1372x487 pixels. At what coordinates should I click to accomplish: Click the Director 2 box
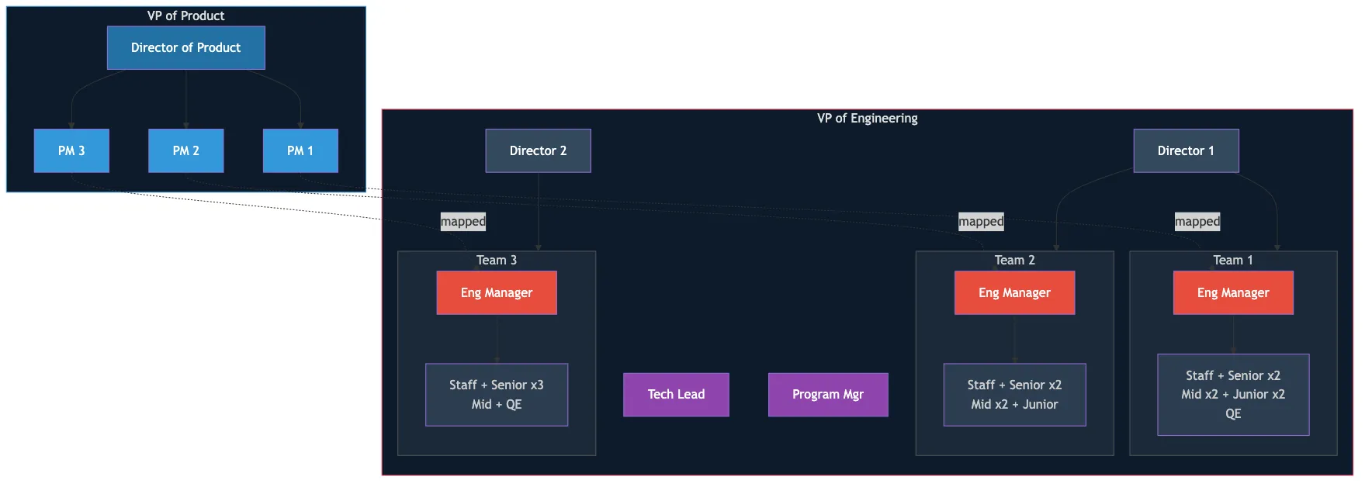[x=538, y=150]
